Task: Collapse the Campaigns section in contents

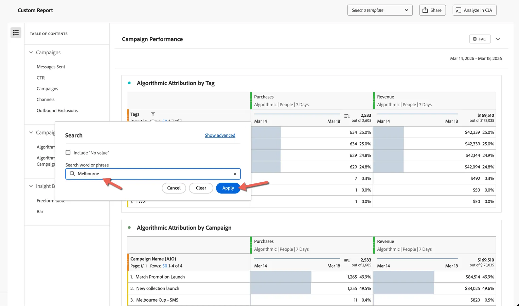Action: click(31, 52)
